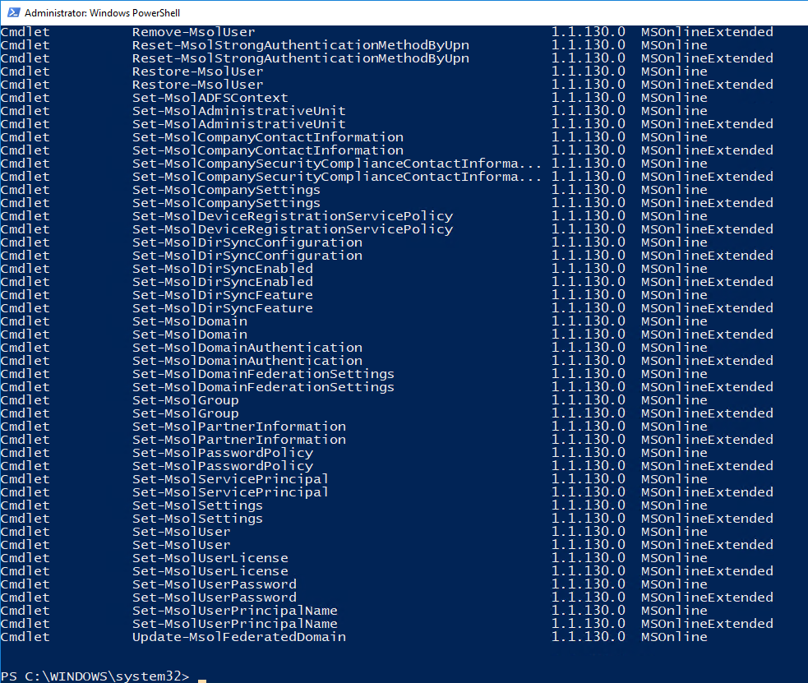Select Set-MsolDirSyncFeature in the MSOnlineExtended row
The width and height of the screenshot is (808, 683).
point(222,308)
